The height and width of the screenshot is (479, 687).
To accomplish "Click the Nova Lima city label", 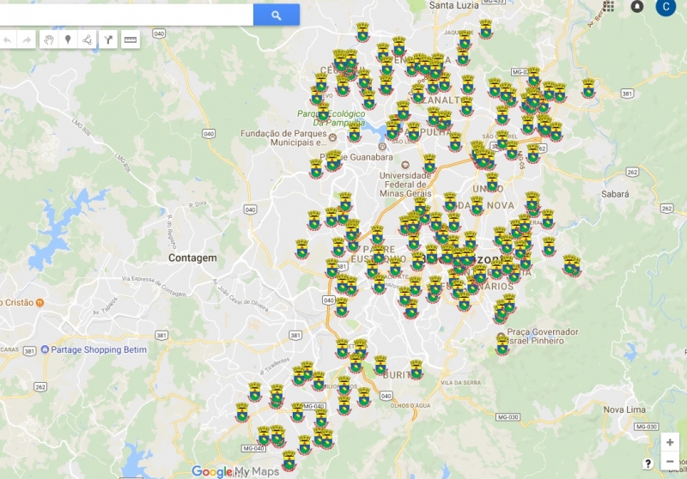I will tap(624, 409).
